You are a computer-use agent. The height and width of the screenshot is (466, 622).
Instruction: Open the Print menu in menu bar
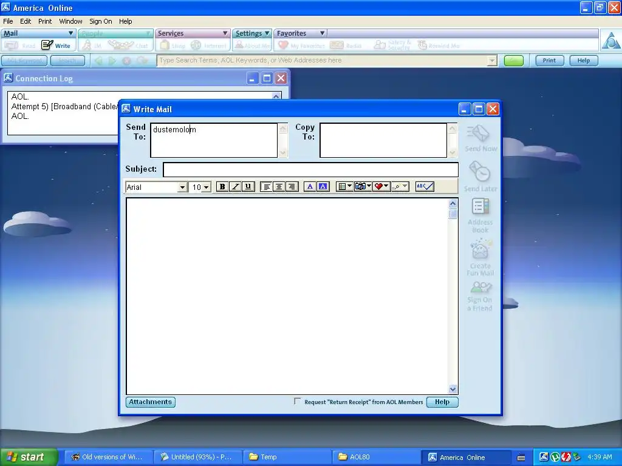click(45, 21)
